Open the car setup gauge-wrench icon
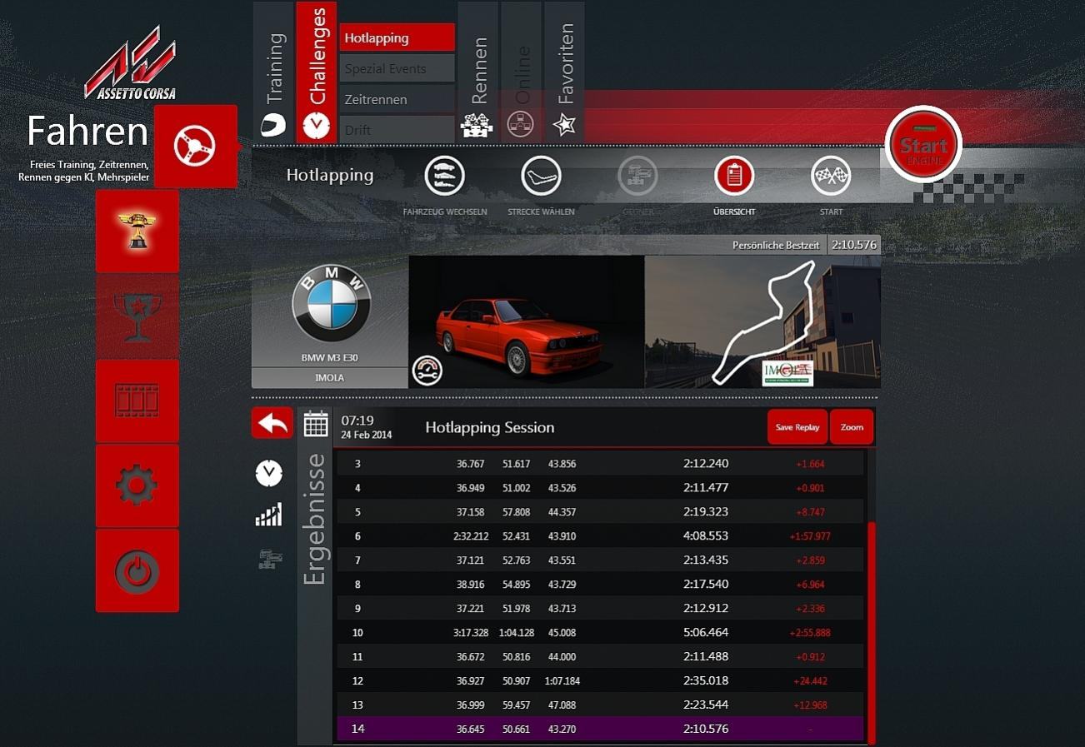Screen dimensions: 1085x747 pyautogui.click(x=427, y=370)
